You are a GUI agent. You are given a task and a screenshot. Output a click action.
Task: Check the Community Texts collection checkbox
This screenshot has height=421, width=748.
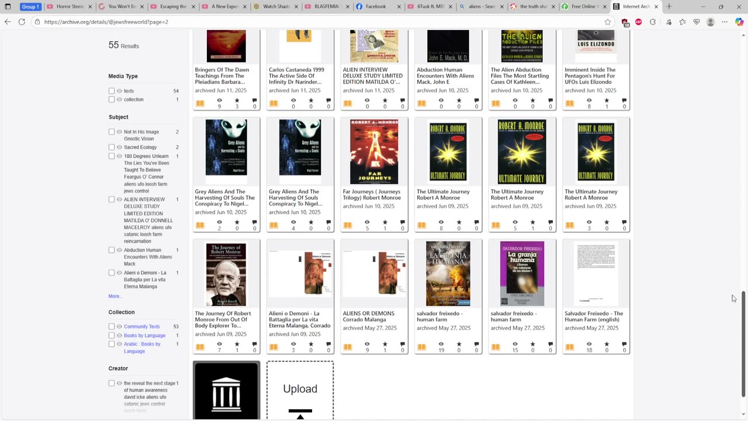tap(112, 327)
